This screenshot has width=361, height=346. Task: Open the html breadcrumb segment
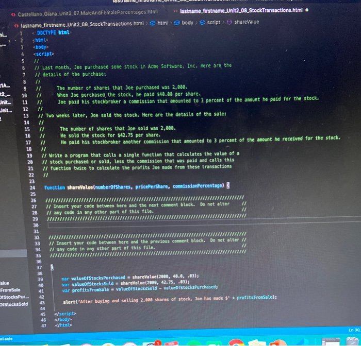(162, 23)
